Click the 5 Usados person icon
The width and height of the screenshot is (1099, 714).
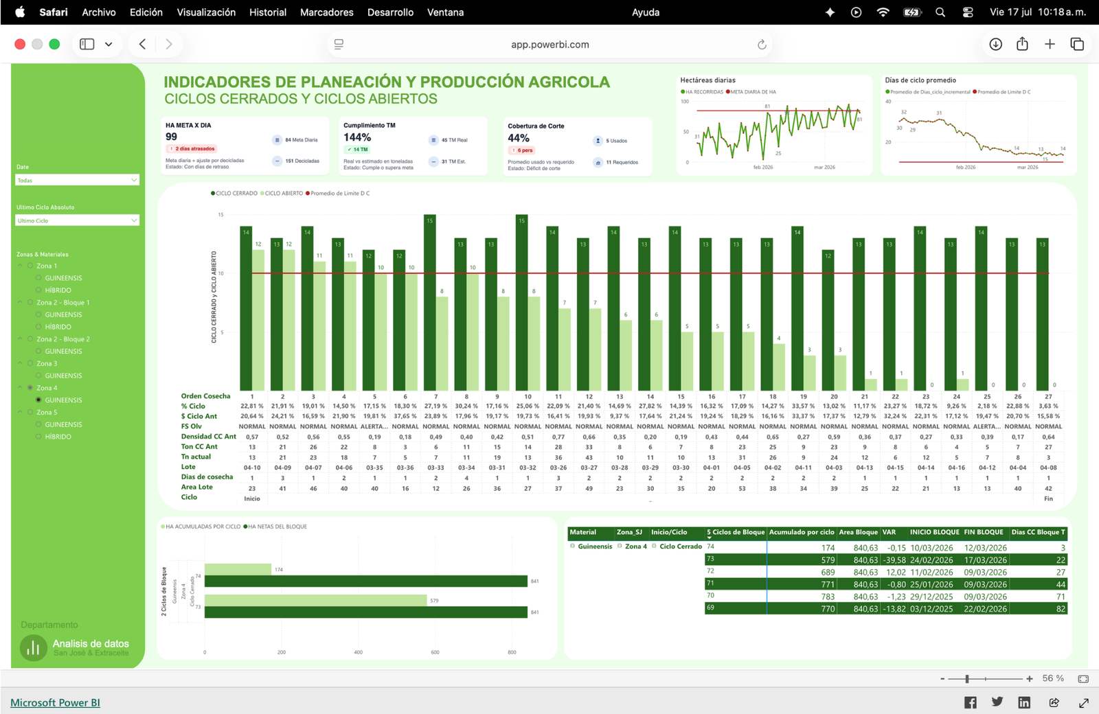pyautogui.click(x=598, y=141)
